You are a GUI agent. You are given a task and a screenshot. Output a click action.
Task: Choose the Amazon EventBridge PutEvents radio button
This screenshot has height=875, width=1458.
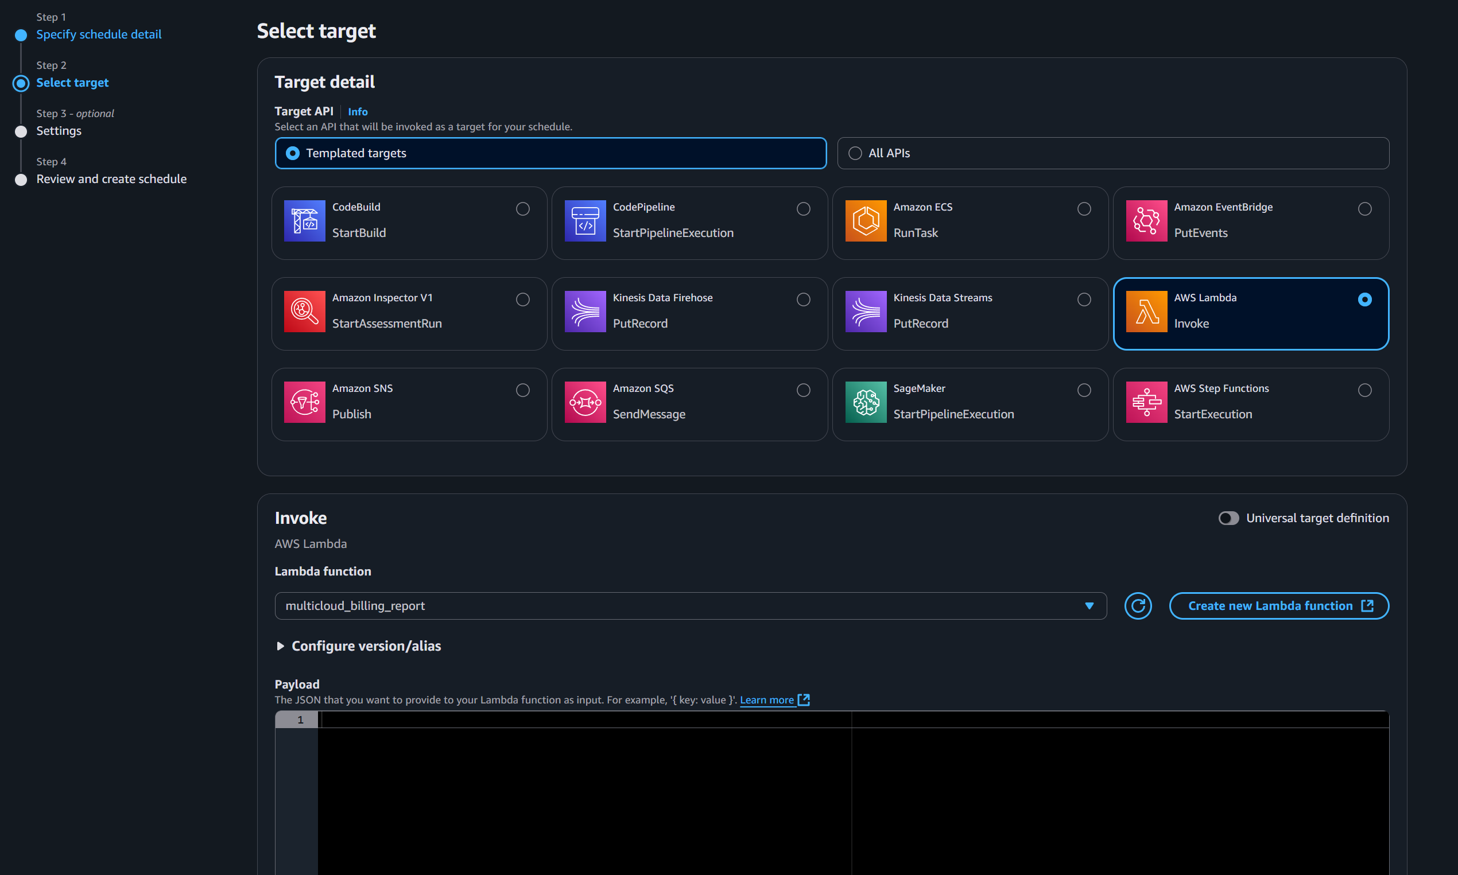(1365, 209)
